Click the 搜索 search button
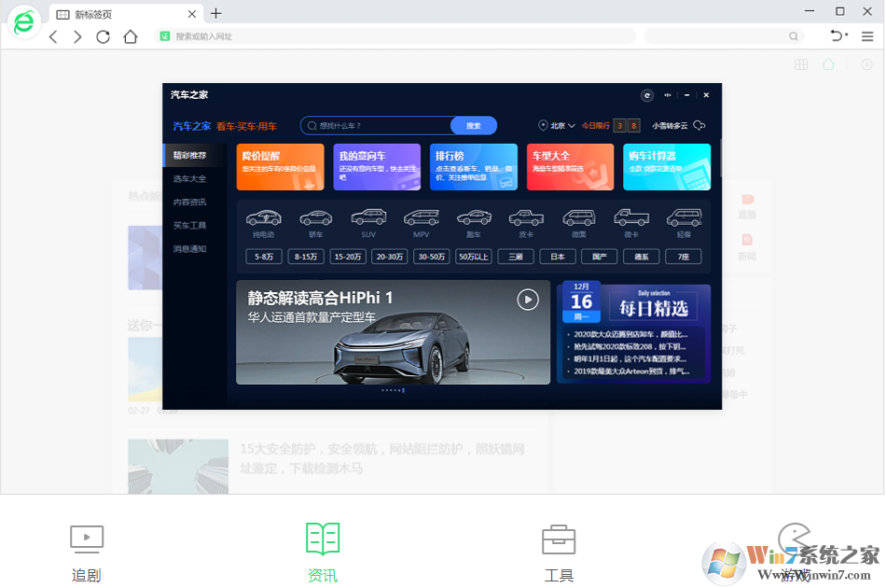 (476, 124)
